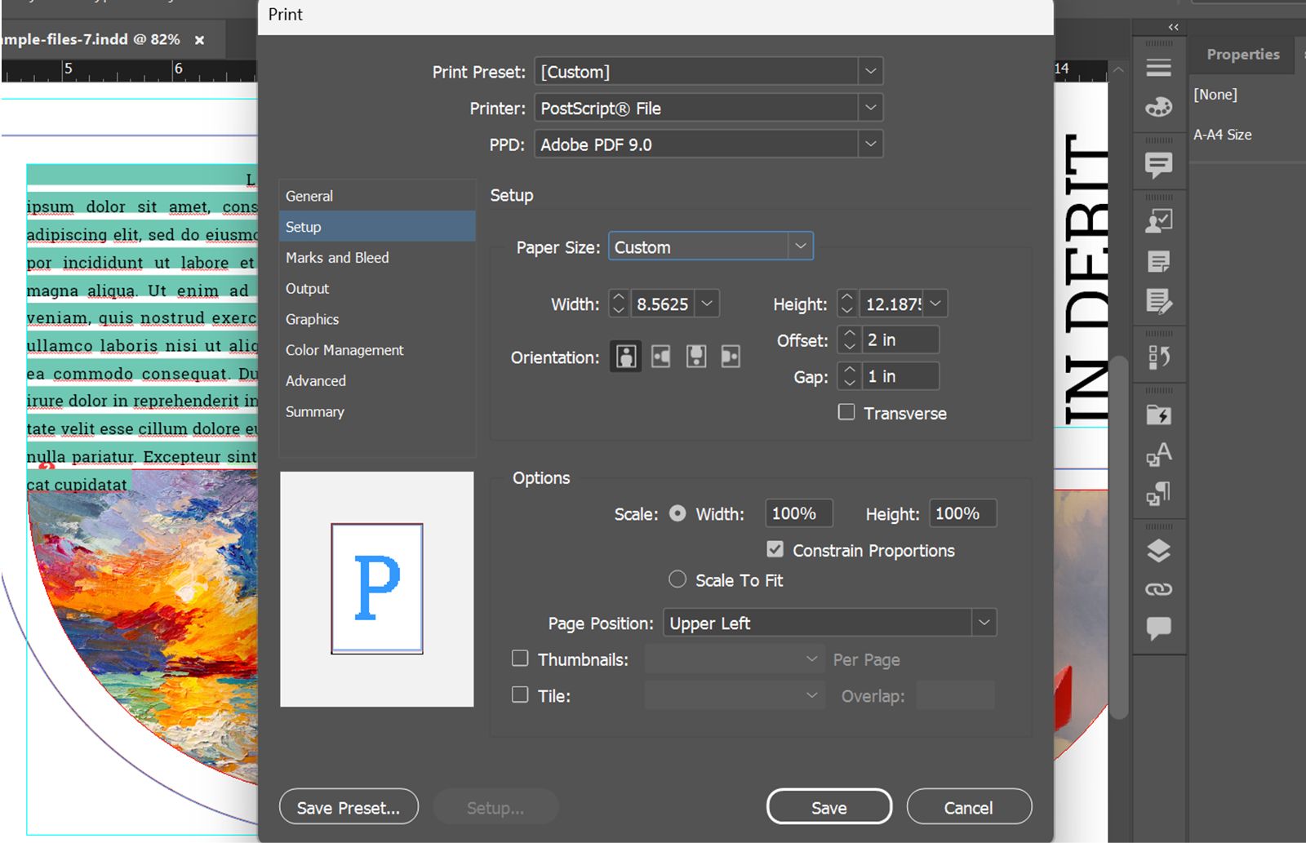Select the Scale Width radio button
The height and width of the screenshot is (843, 1306).
tap(677, 513)
